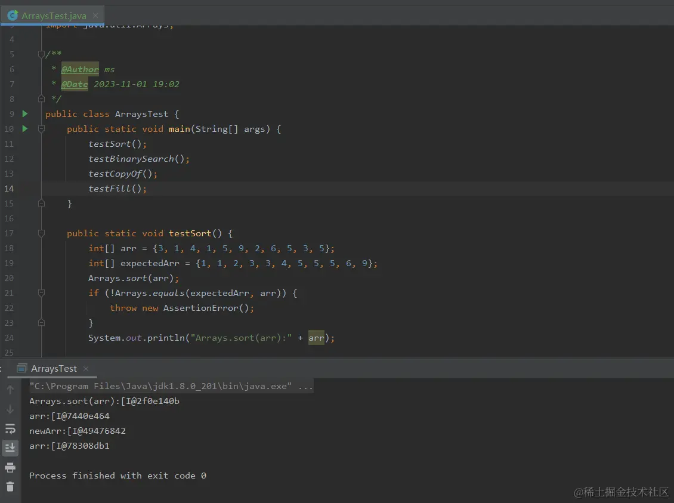Viewport: 674px width, 503px height.
Task: Click the testSort method name on line 17
Action: click(190, 233)
